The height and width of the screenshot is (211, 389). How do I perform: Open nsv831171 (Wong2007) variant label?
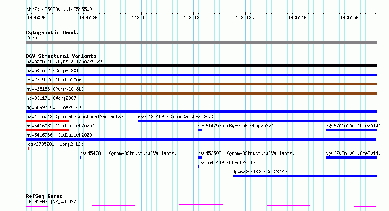pyautogui.click(x=52, y=98)
